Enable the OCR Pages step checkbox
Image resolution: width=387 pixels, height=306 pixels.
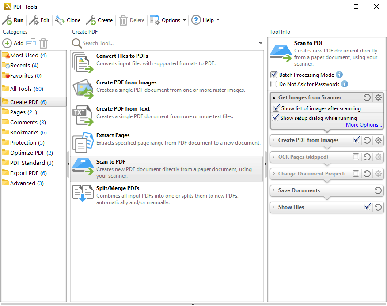(356, 157)
